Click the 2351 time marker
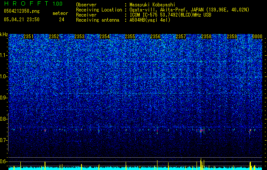The height and width of the screenshot is (170, 267). pyautogui.click(x=28, y=37)
